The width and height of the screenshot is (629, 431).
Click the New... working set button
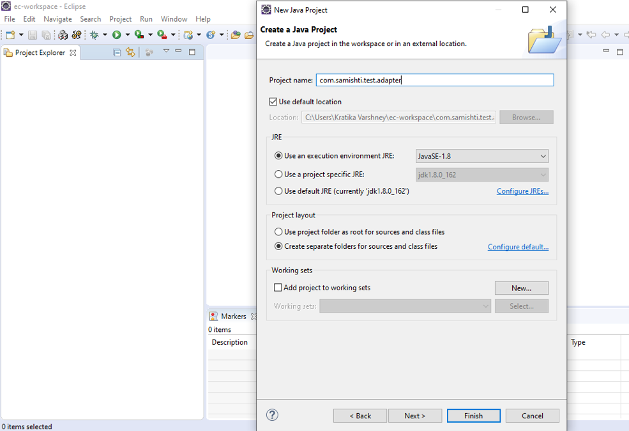pos(522,288)
